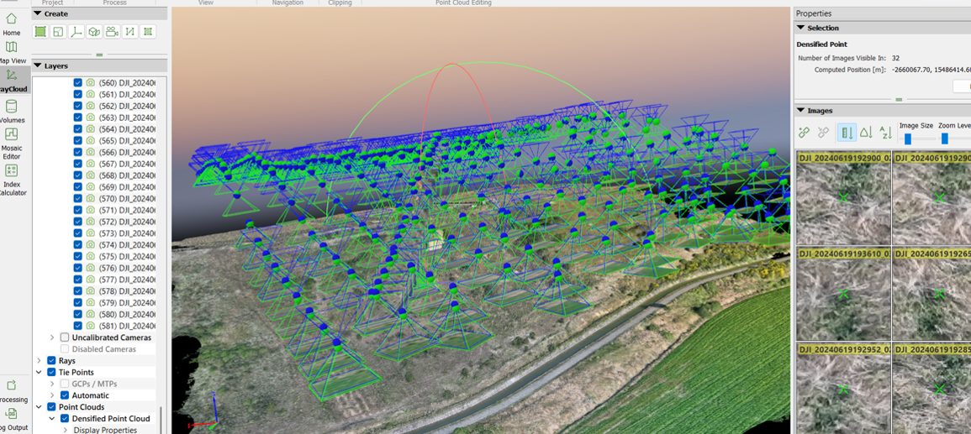Image resolution: width=971 pixels, height=434 pixels.
Task: Collapse the Images section
Action: (x=800, y=111)
